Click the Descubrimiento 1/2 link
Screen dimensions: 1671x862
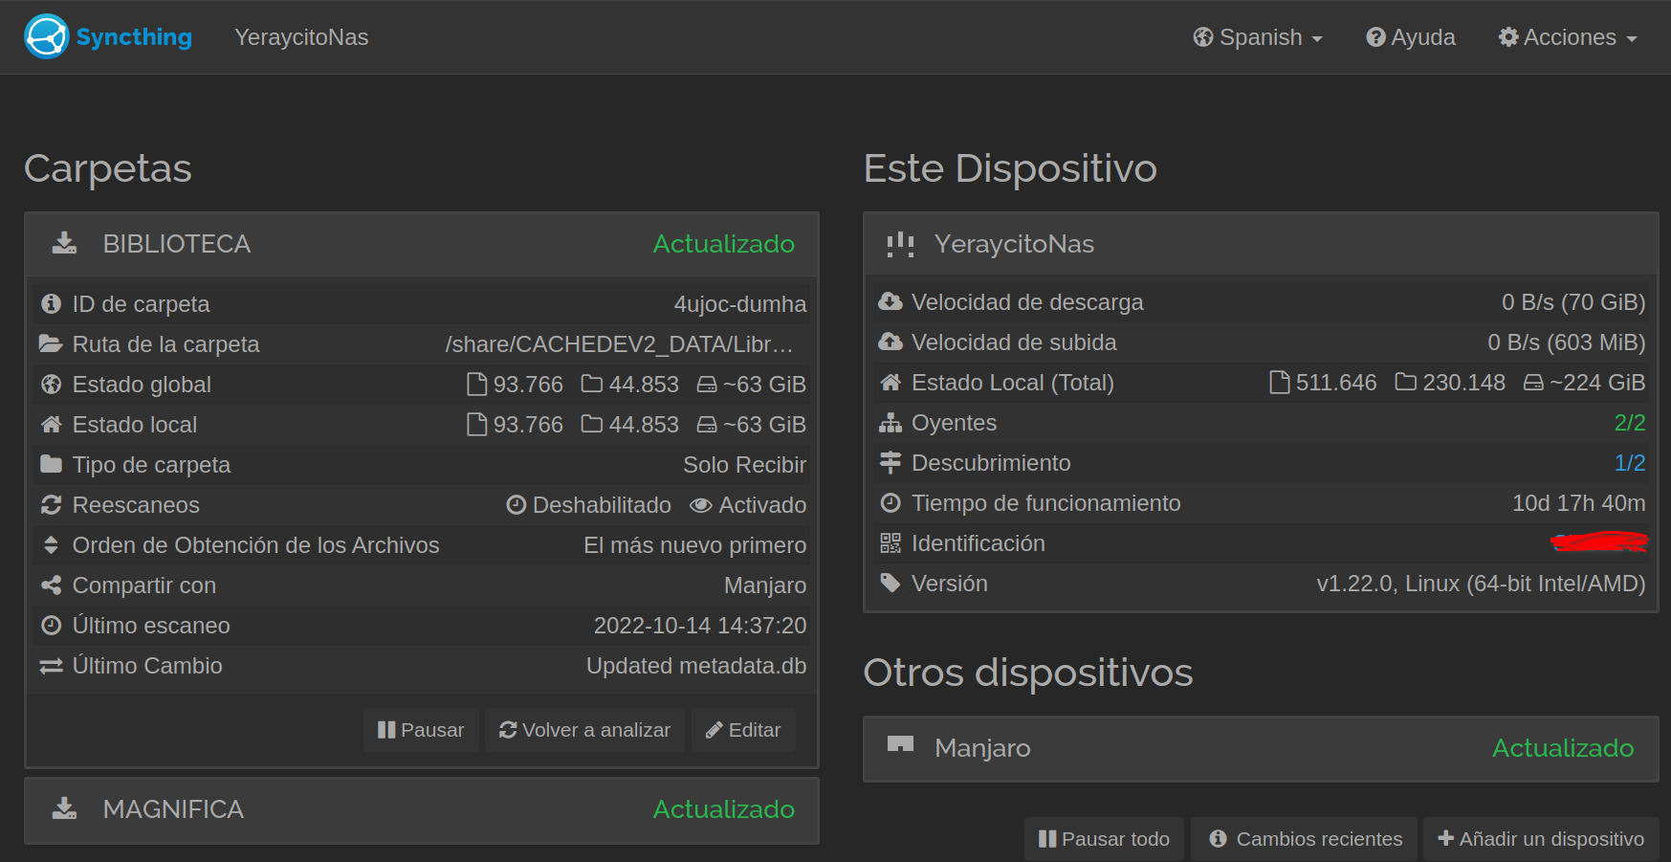(x=1629, y=463)
